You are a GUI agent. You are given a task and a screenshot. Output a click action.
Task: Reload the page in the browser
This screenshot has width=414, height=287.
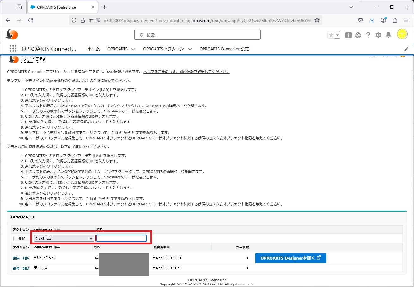point(31,20)
